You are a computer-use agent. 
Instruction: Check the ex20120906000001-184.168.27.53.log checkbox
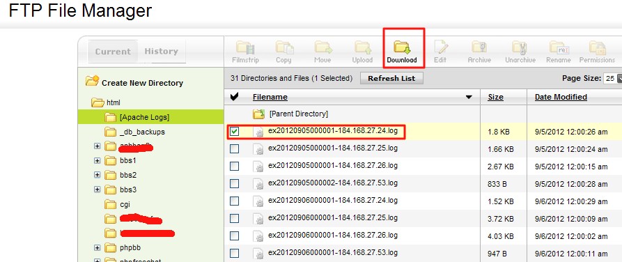(x=235, y=253)
